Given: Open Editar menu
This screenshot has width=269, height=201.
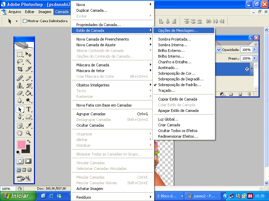Looking at the screenshot, I should coord(30,12).
